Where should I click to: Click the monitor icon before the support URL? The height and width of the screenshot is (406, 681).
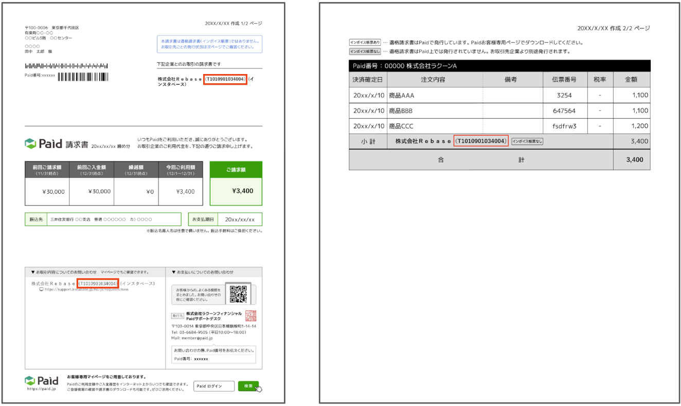click(42, 289)
